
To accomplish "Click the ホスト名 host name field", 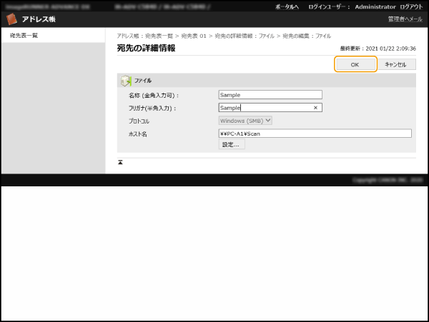I will pyautogui.click(x=315, y=133).
